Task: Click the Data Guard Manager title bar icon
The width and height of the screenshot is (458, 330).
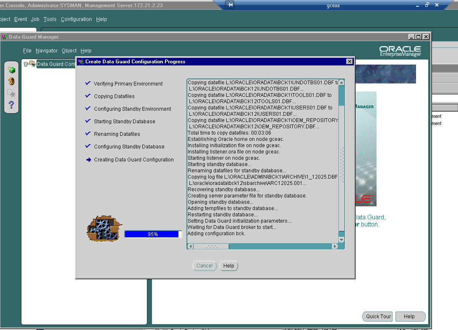Action: click(x=4, y=37)
